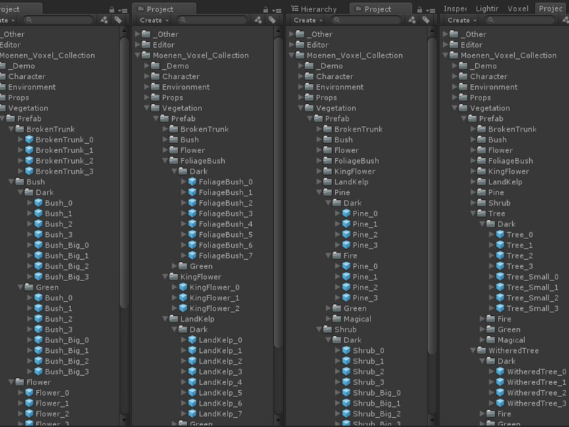Image resolution: width=569 pixels, height=427 pixels.
Task: Open the Create dropdown in the Inspector panel
Action: tap(462, 21)
